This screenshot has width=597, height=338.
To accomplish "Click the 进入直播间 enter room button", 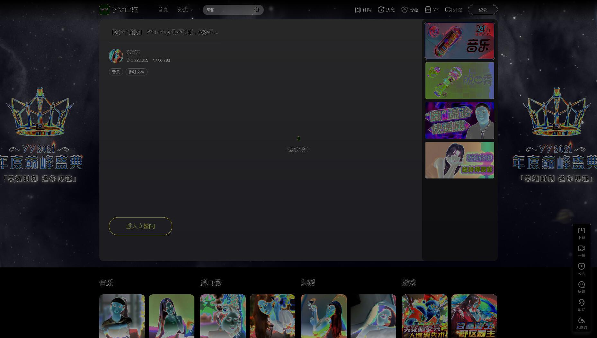I will [x=140, y=226].
